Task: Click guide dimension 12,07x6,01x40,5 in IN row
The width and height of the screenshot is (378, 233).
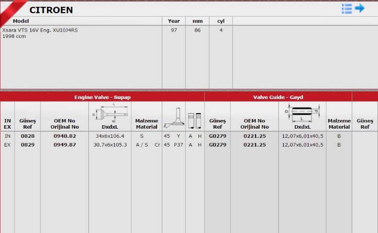Action: click(303, 136)
